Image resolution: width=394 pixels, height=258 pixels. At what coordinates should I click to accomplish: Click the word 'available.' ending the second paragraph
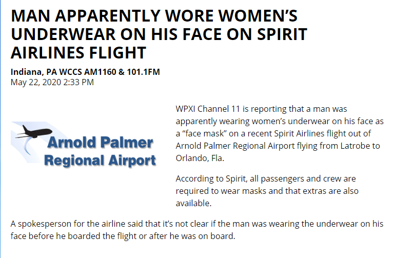(193, 203)
